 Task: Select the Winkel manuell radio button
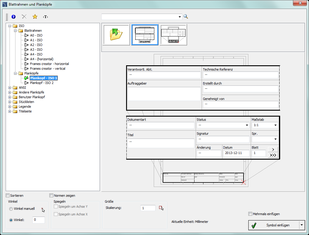pyautogui.click(x=11, y=209)
